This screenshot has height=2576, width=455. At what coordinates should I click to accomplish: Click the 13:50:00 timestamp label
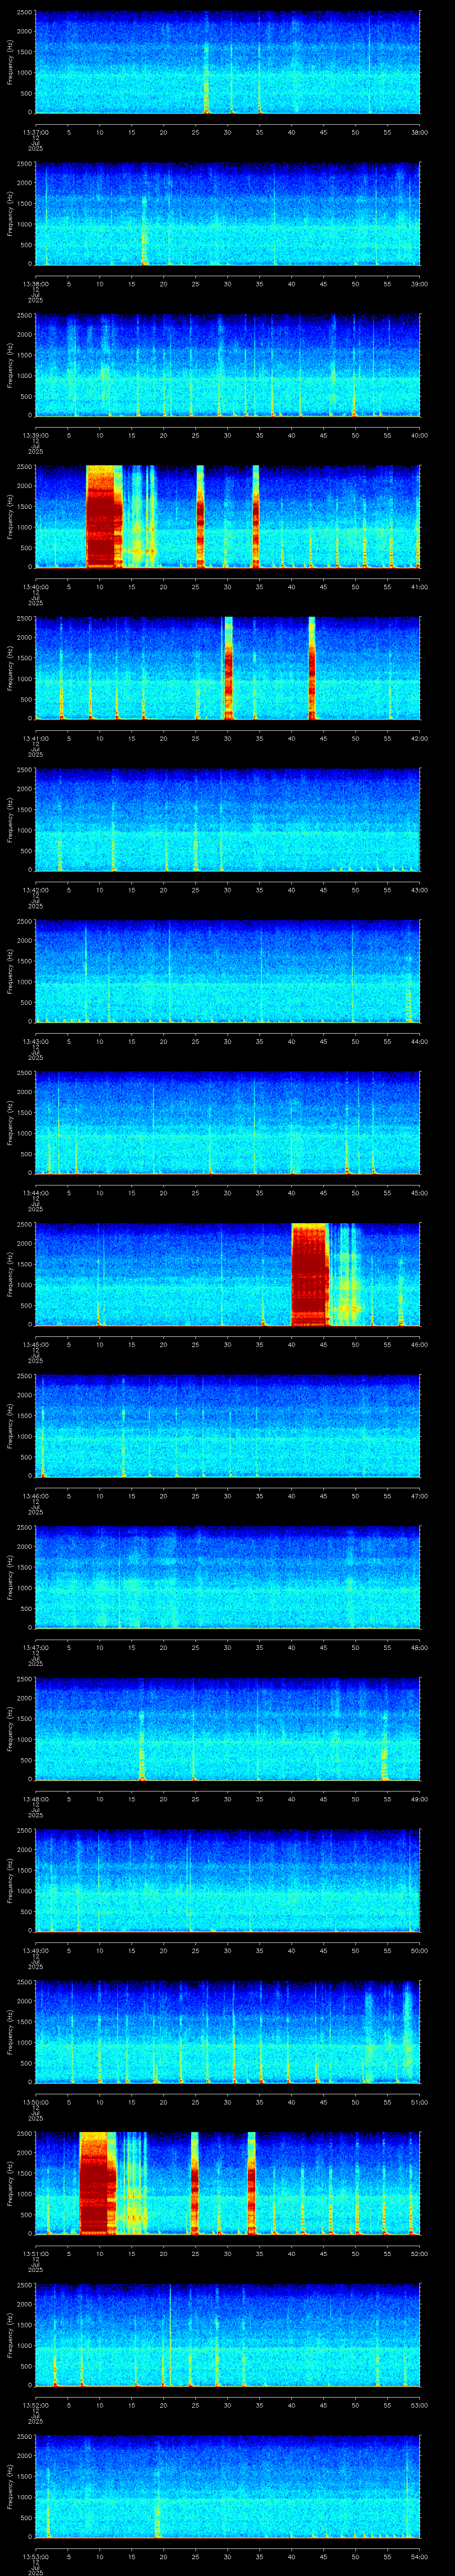coord(35,2102)
